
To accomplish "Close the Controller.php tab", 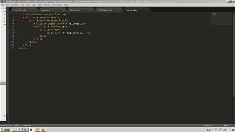I will pyautogui.click(x=35, y=10).
